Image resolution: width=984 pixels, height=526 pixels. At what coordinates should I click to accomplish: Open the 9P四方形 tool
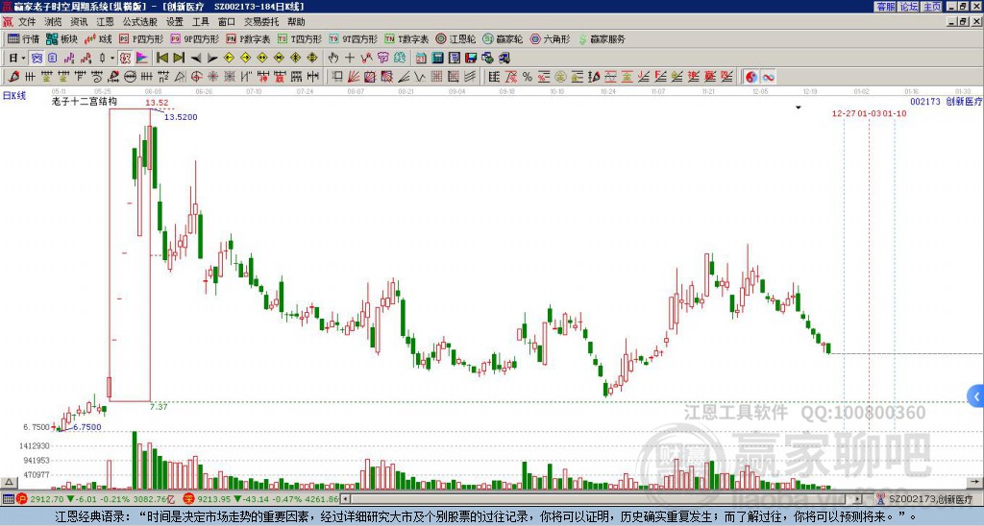pos(195,38)
